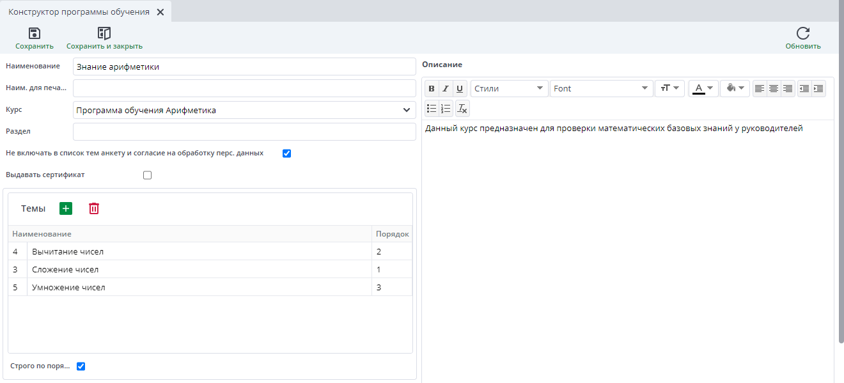This screenshot has height=383, width=844.
Task: Clear text formatting in the editor
Action: 462,109
